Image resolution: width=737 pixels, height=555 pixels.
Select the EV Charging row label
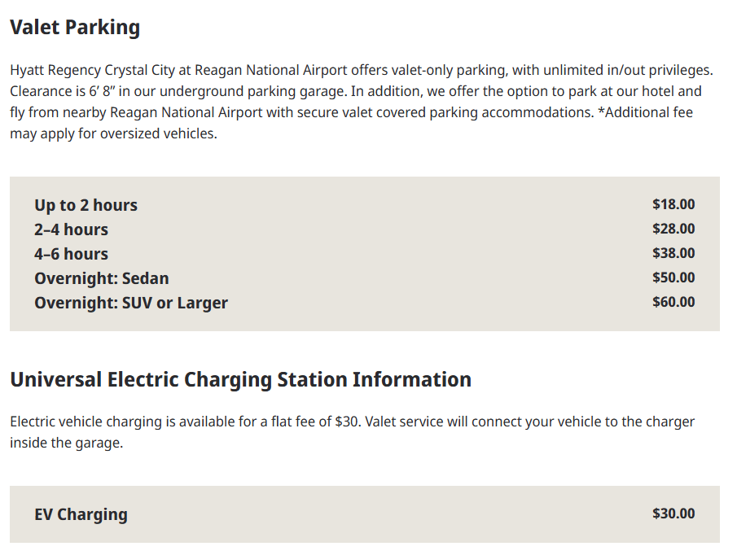[x=81, y=514]
